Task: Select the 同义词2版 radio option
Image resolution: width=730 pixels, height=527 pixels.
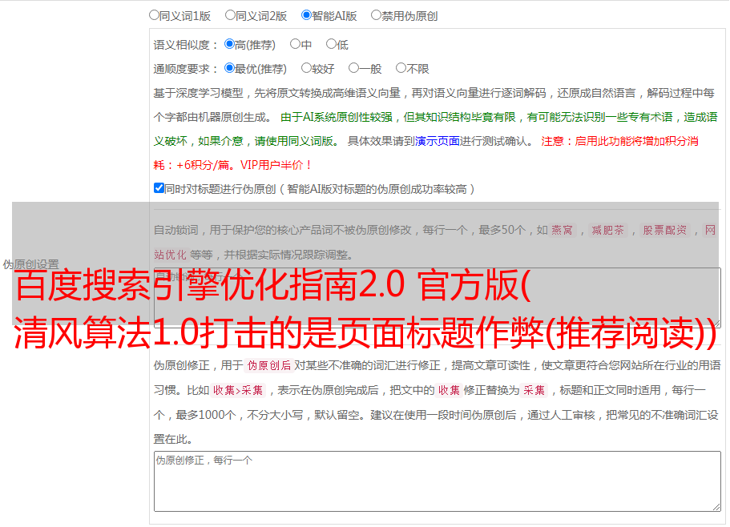Action: click(x=230, y=15)
